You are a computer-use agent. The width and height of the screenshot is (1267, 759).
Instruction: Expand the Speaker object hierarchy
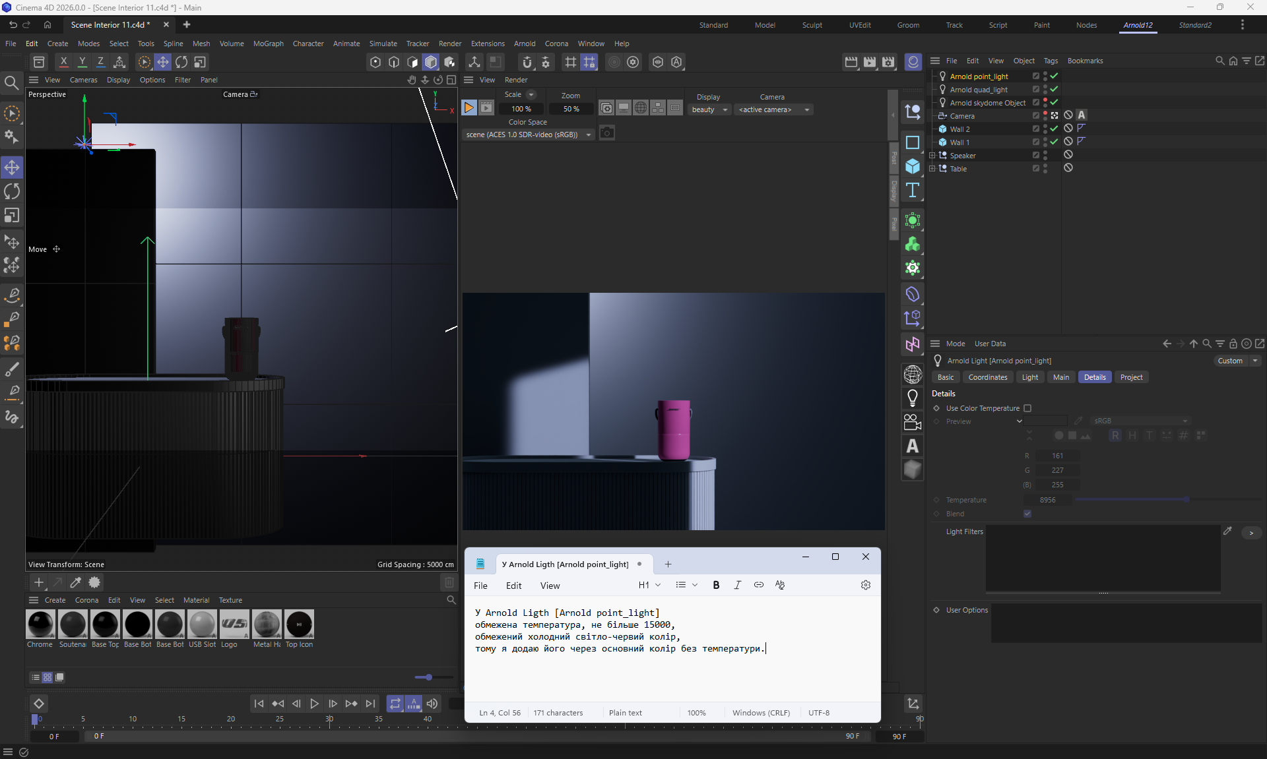tap(932, 156)
